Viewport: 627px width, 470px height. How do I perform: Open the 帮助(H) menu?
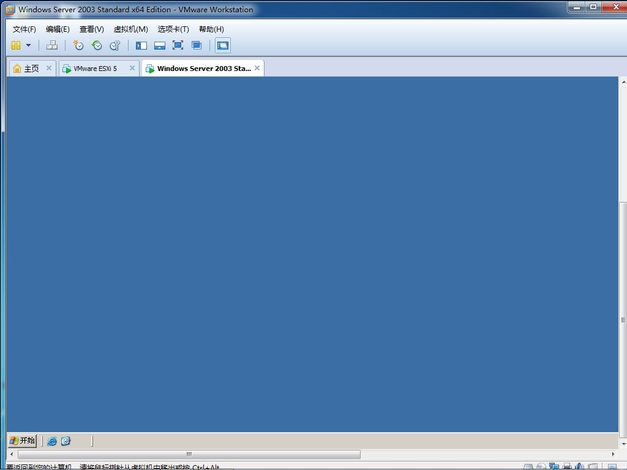pyautogui.click(x=211, y=29)
